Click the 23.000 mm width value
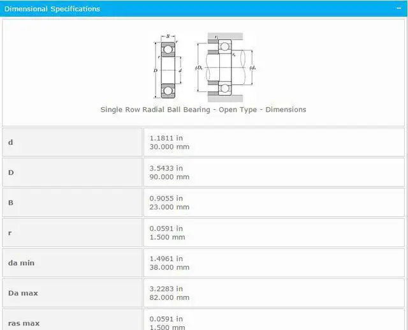 pos(169,207)
